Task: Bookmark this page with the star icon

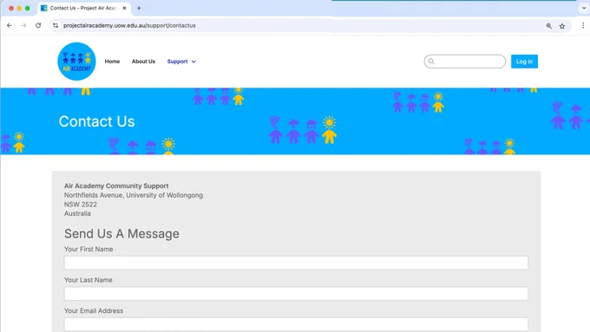Action: [562, 26]
